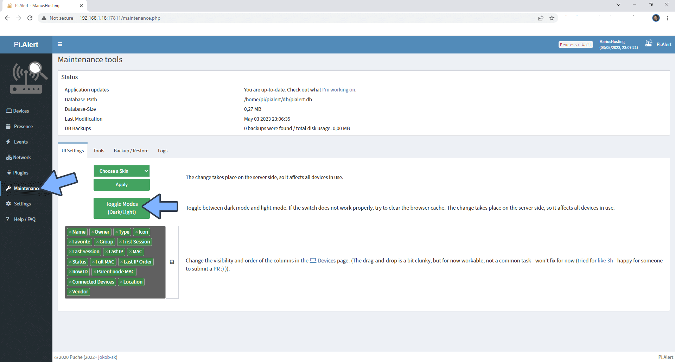Image resolution: width=675 pixels, height=362 pixels.
Task: Open the browser tab search chevron
Action: coord(618,5)
